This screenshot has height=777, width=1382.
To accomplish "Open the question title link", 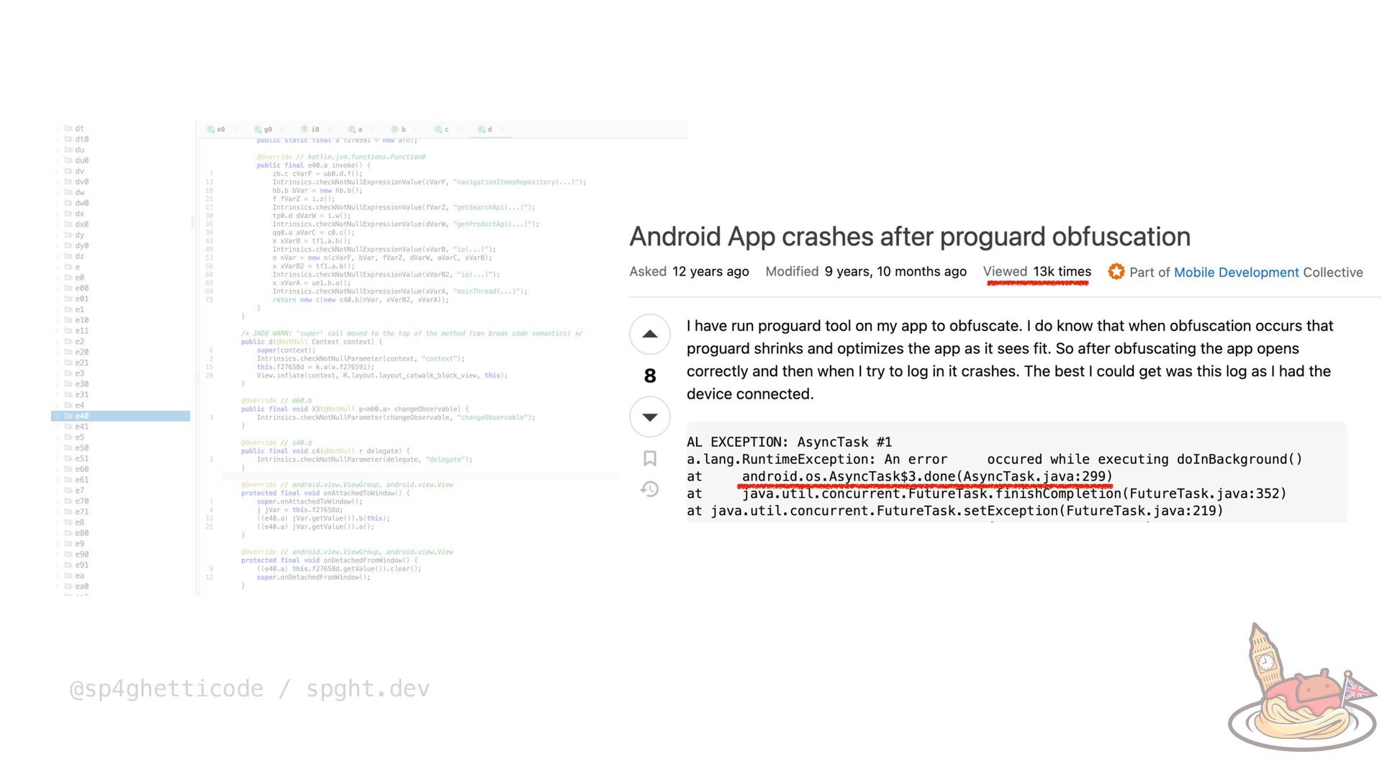I will coord(909,237).
